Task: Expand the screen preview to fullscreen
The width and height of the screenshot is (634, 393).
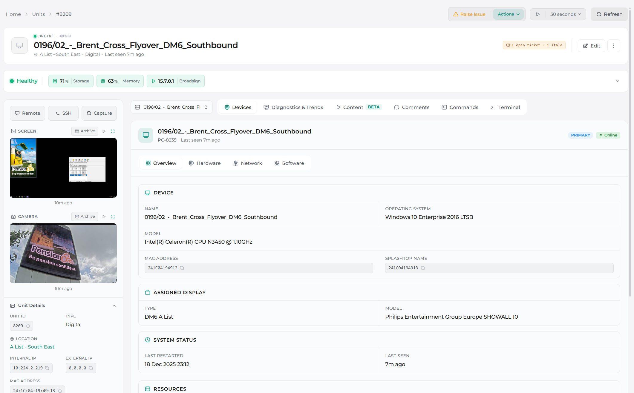Action: (x=113, y=131)
